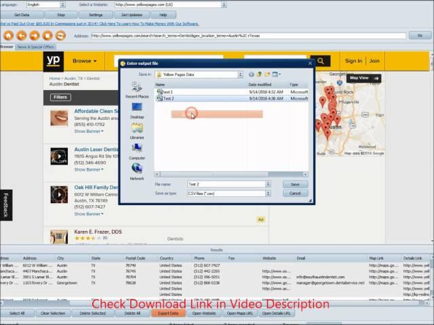Image resolution: width=434 pixels, height=325 pixels.
Task: Close the Enter output file dialog
Action: tap(310, 63)
